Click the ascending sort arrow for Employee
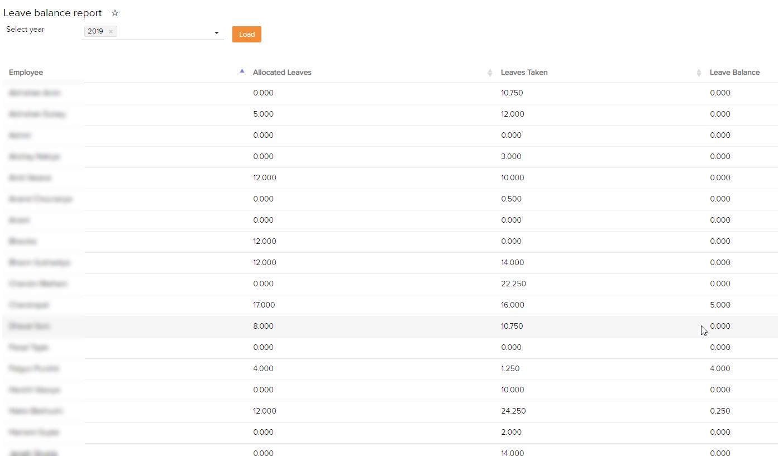 pyautogui.click(x=242, y=71)
